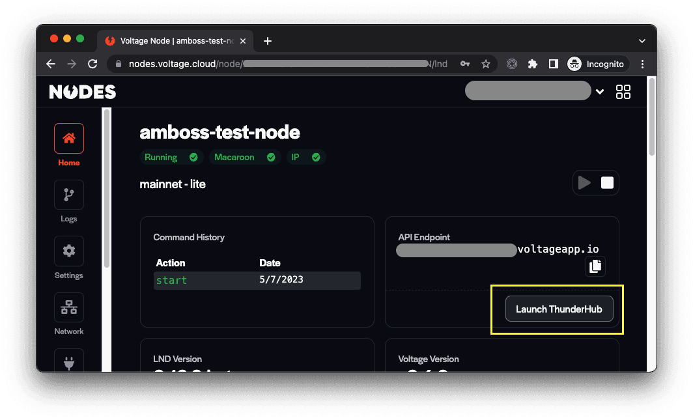Open the Logs sidebar icon

point(69,195)
